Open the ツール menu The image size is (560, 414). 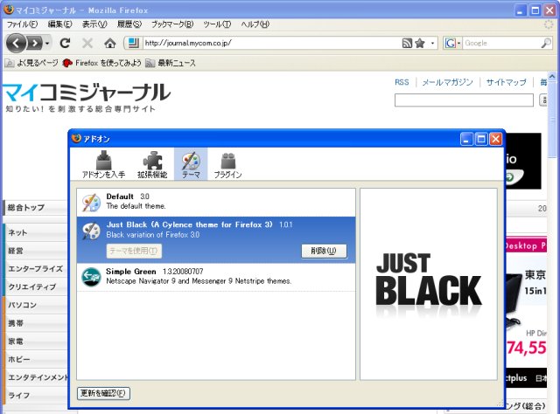(217, 24)
